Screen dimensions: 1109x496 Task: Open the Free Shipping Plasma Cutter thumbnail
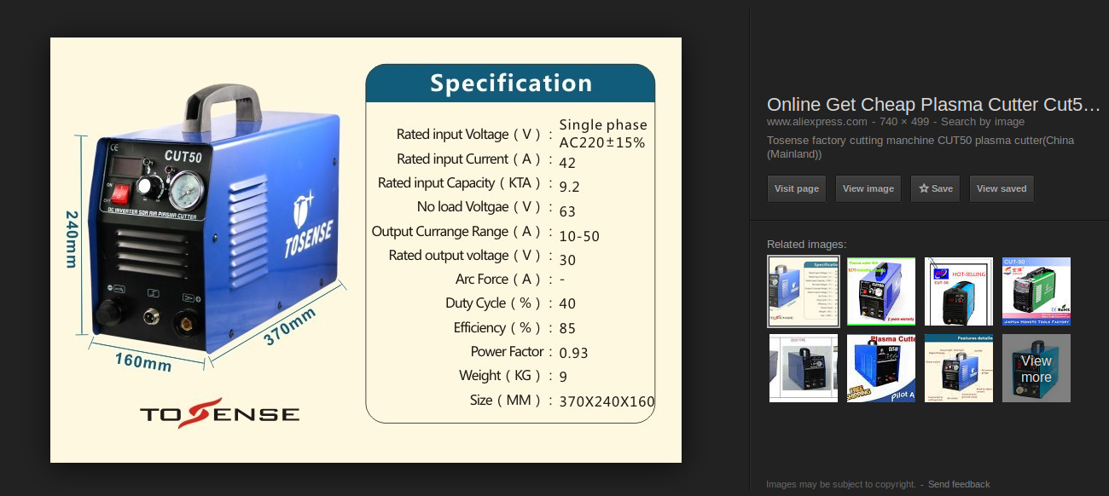tap(880, 368)
